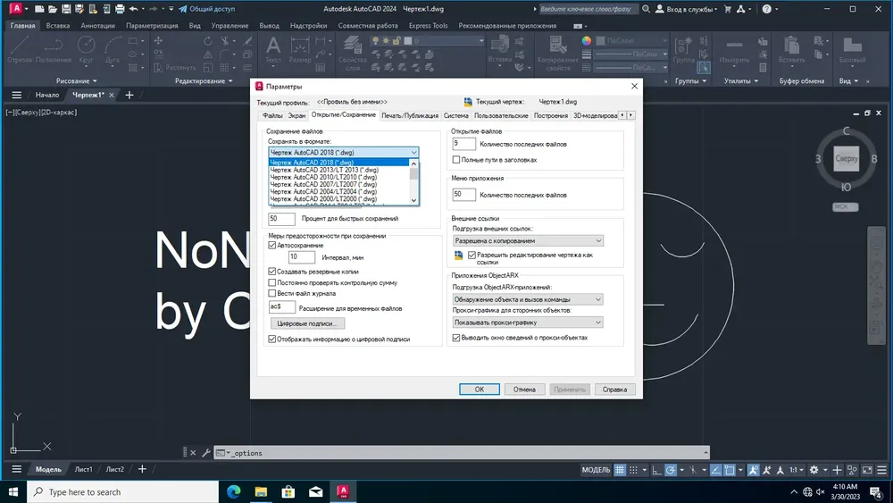The height and width of the screenshot is (503, 893).
Task: Switch to the Печать/Публикация tab
Action: coord(410,115)
